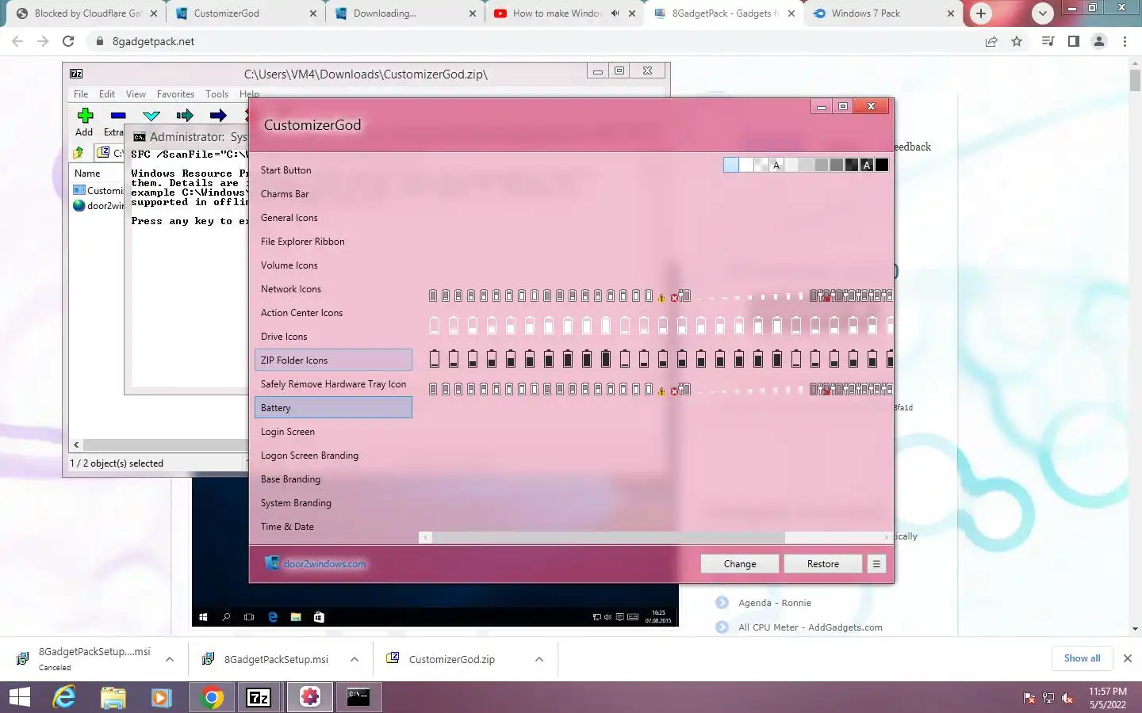Screen dimensions: 1142x713
Task: Click the blue minus Extract icon in 7-Zip
Action: pos(118,116)
